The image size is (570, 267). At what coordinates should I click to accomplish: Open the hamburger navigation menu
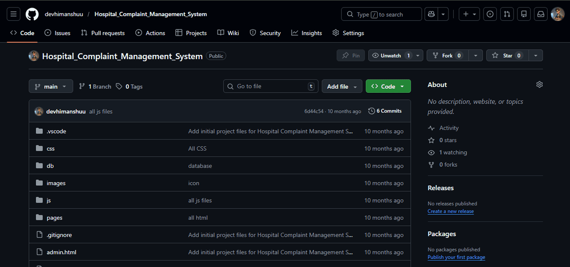[x=14, y=14]
